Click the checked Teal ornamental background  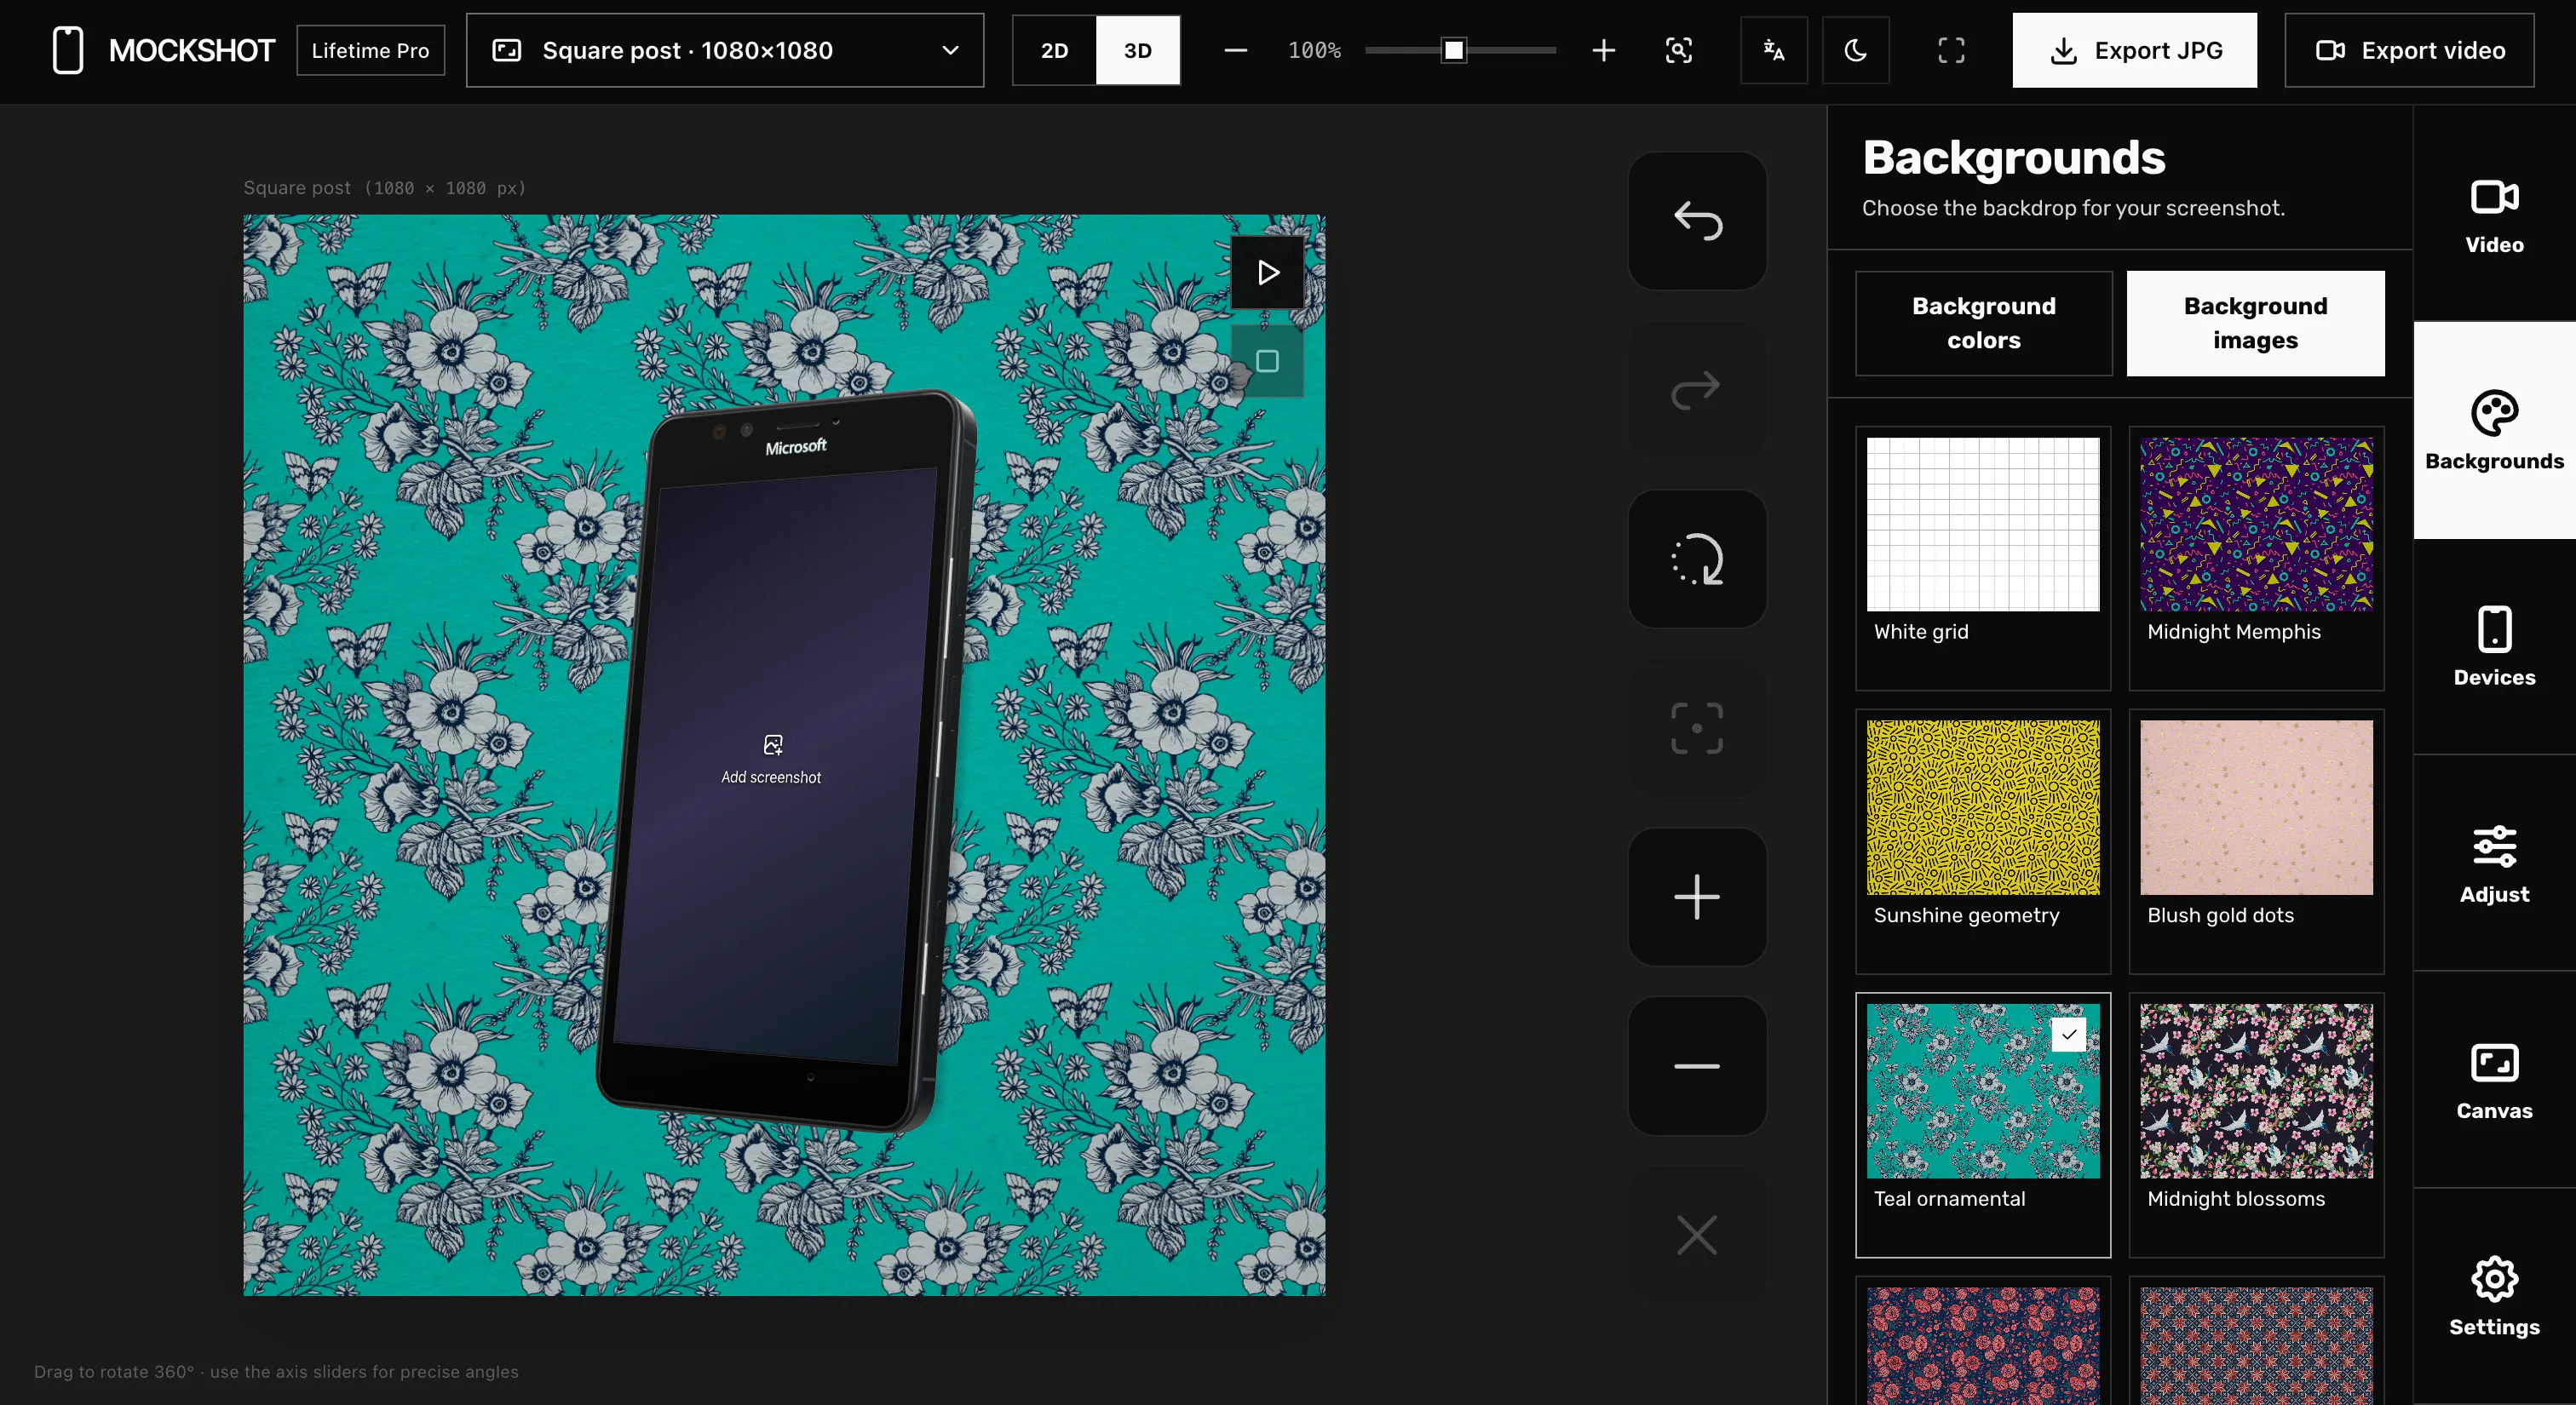pos(1983,1125)
